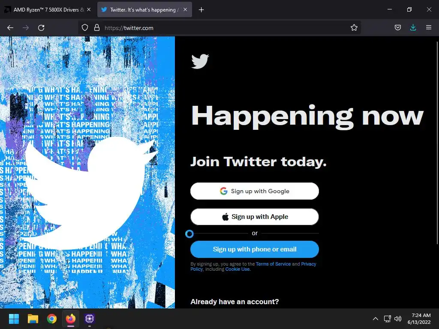Click "Already have an account?" text
Viewport: 439px width, 329px height.
click(x=235, y=302)
